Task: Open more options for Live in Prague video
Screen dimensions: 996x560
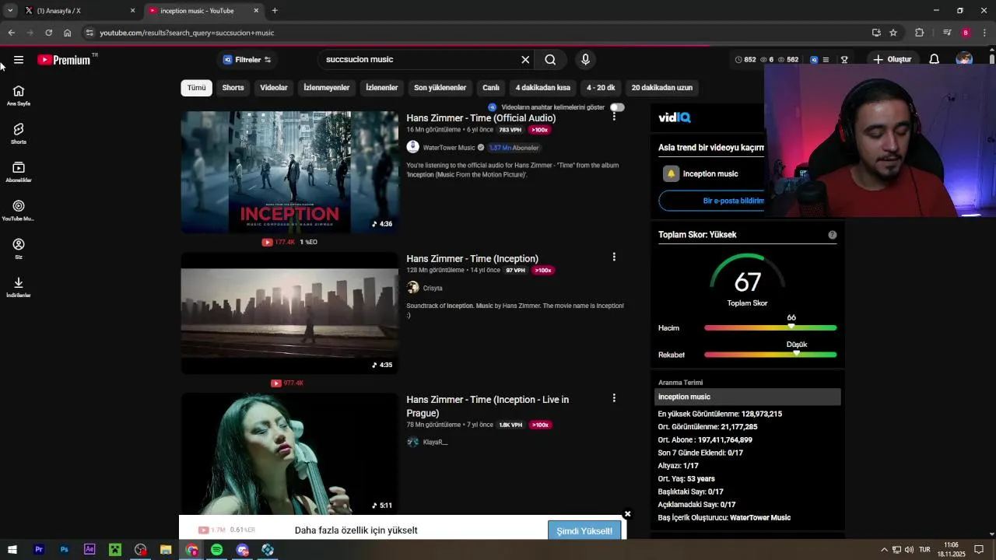Action: click(614, 397)
